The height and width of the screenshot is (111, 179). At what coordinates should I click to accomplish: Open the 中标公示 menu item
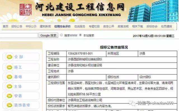point(31,26)
